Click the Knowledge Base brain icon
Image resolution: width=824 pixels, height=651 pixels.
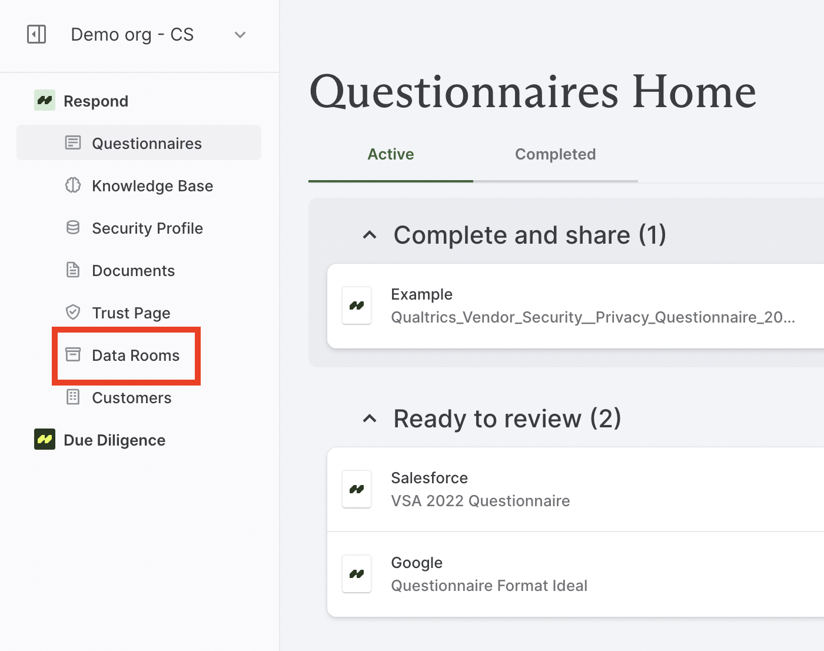coord(73,185)
